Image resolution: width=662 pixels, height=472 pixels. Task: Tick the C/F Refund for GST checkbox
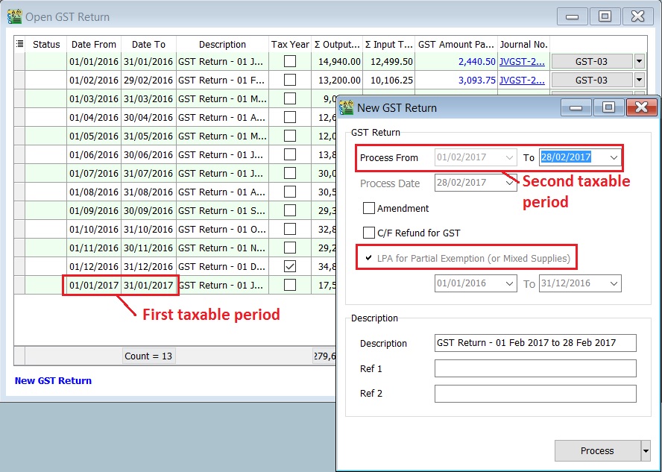pyautogui.click(x=368, y=233)
